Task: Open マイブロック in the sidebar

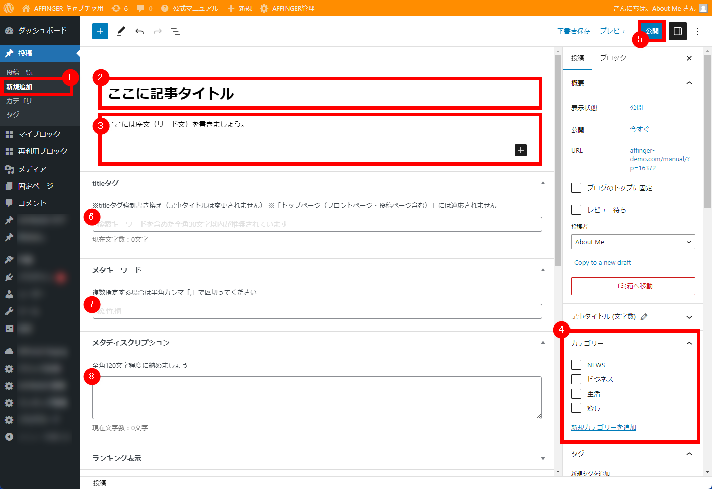Action: [40, 134]
